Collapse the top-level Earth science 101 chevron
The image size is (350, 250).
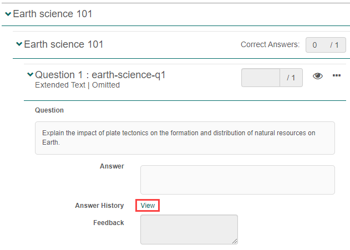pyautogui.click(x=8, y=14)
